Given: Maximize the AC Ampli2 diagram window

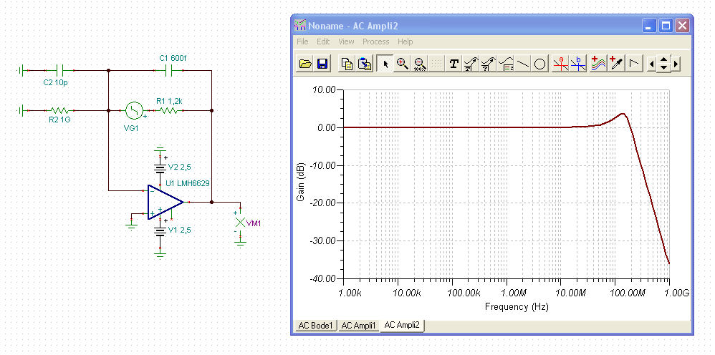Looking at the screenshot, I should pos(666,26).
